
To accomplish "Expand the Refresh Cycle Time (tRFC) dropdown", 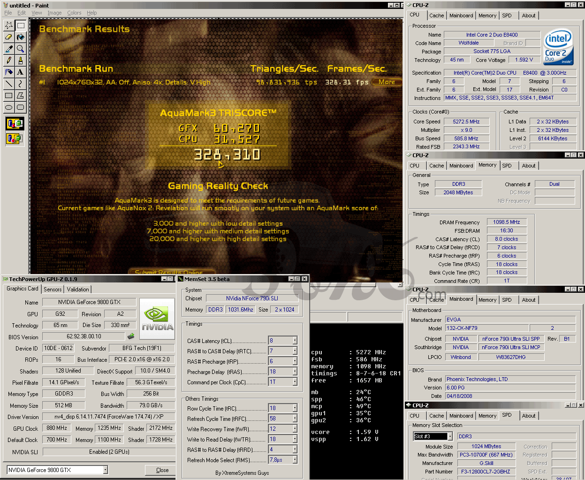I will [x=295, y=419].
